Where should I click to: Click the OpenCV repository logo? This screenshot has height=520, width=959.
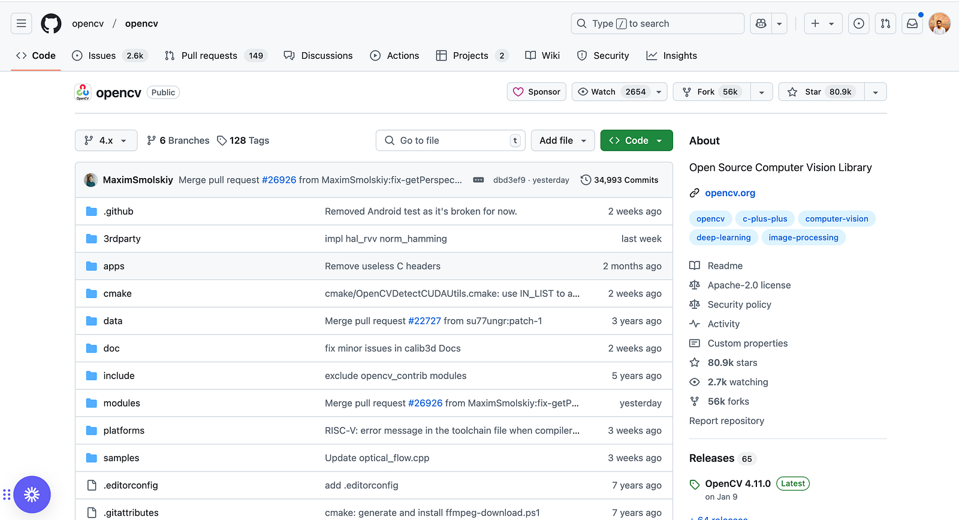tap(83, 92)
